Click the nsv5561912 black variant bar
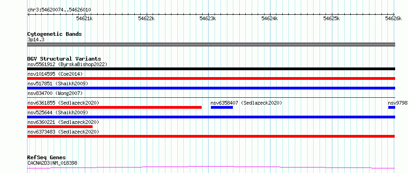 pyautogui.click(x=211, y=69)
